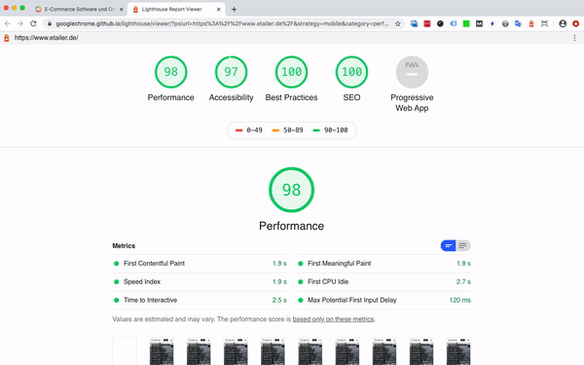Expand the Time to Interactive metric row
Viewport: 584px width, 365px height.
200,300
